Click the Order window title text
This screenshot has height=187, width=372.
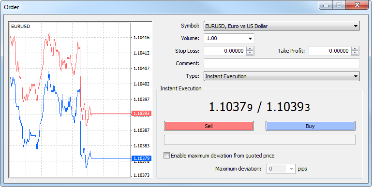tap(12, 7)
